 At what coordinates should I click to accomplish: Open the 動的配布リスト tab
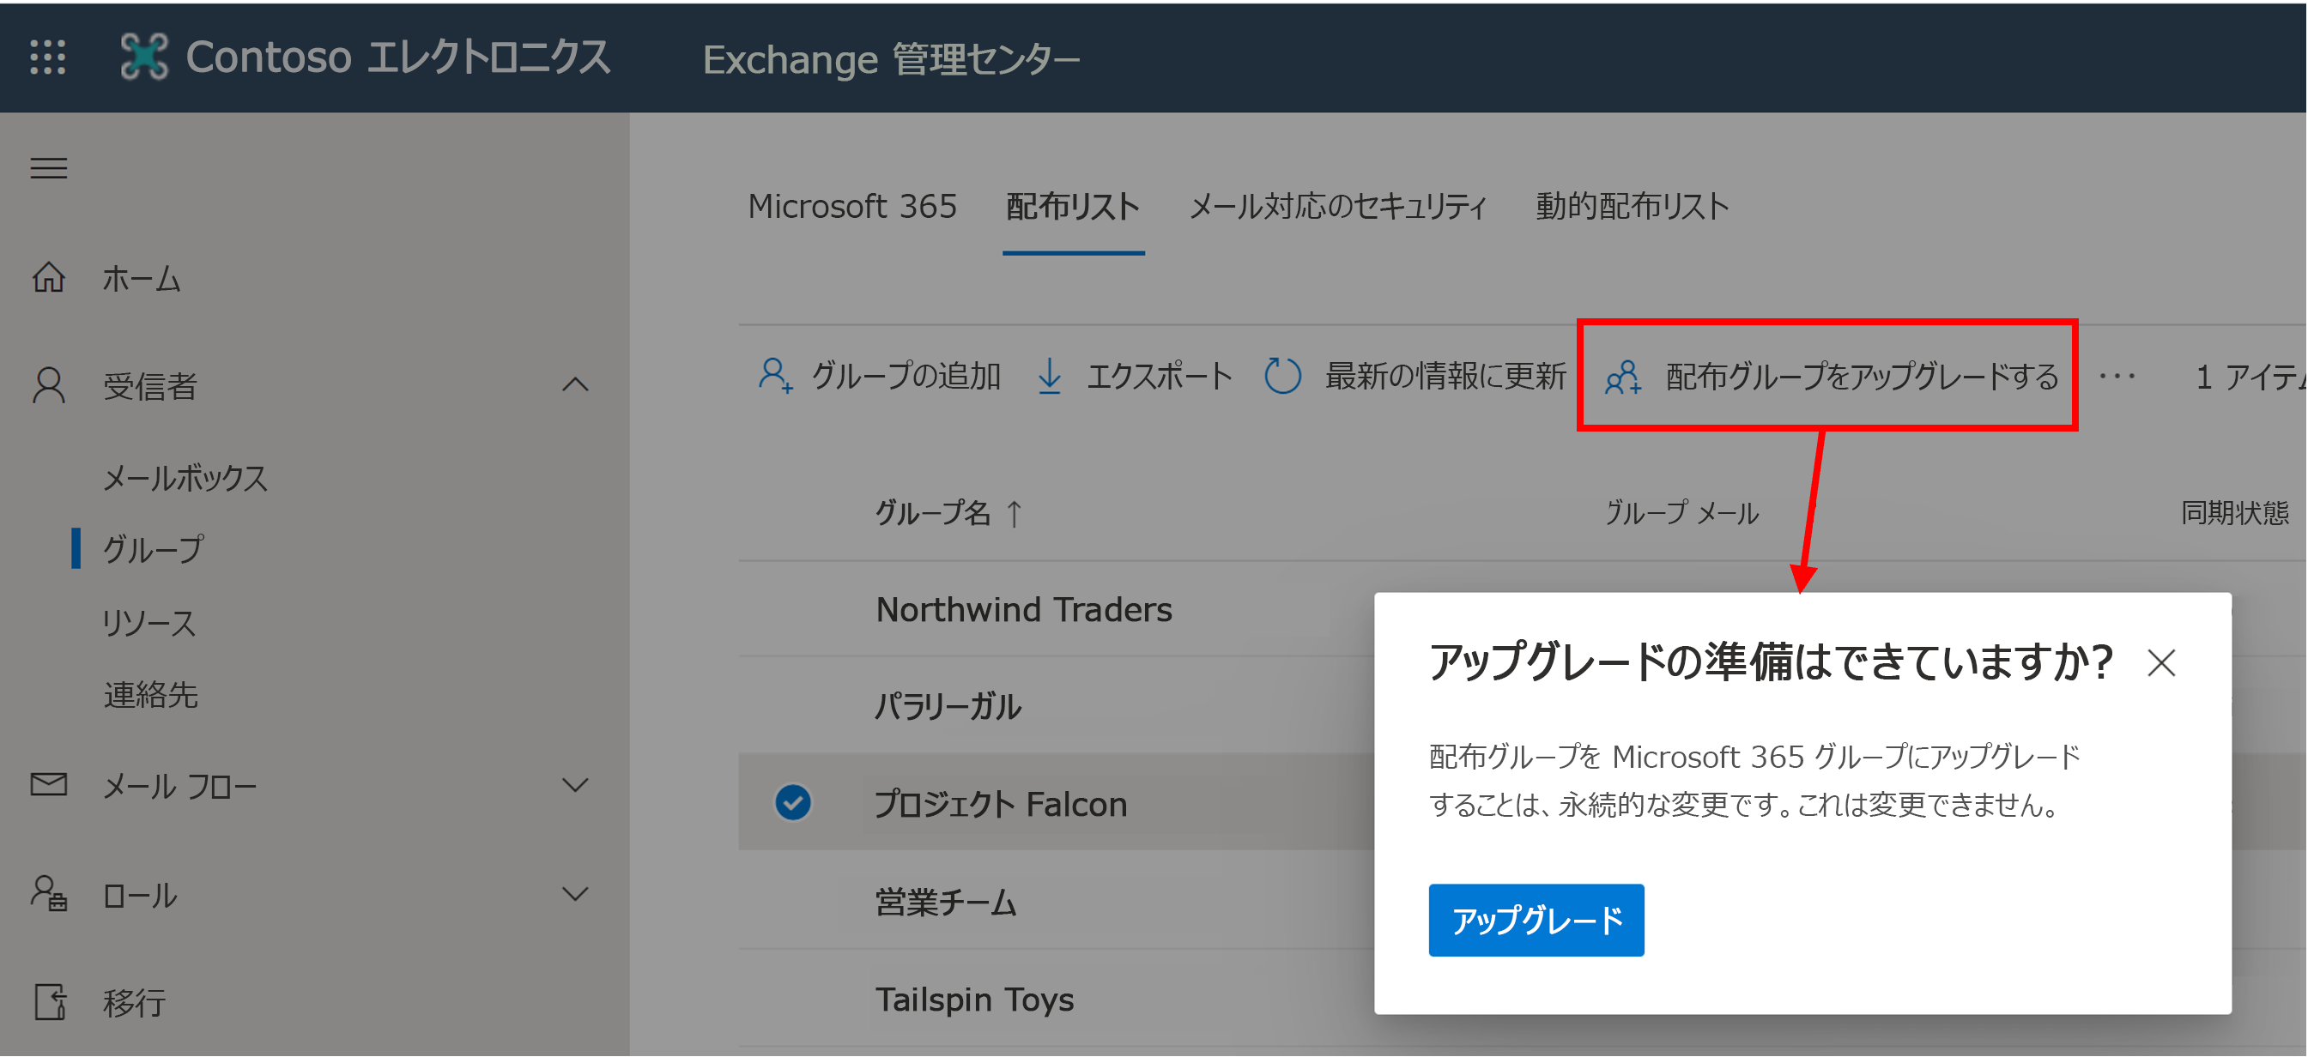pyautogui.click(x=1632, y=207)
